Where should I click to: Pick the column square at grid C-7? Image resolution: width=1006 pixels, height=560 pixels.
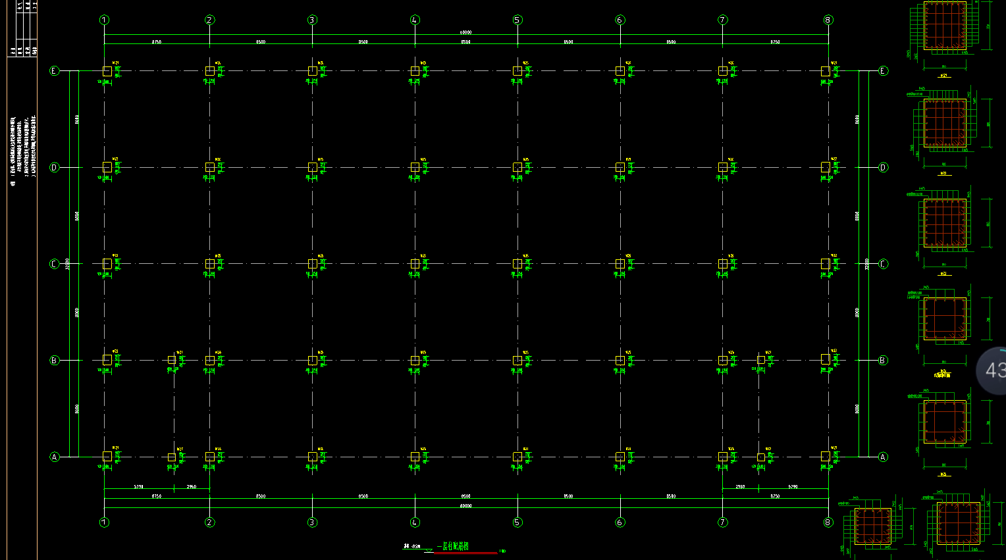723,264
